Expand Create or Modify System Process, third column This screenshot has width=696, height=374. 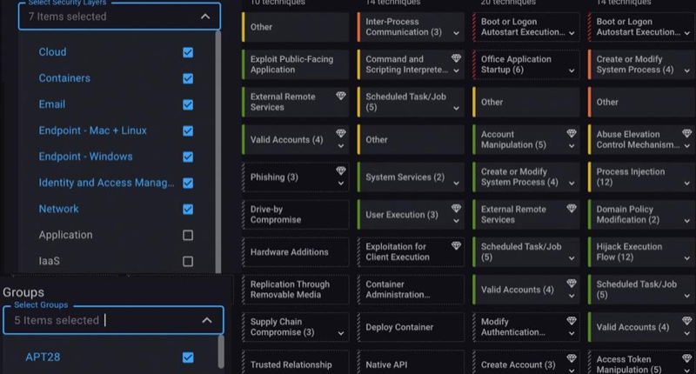(572, 183)
